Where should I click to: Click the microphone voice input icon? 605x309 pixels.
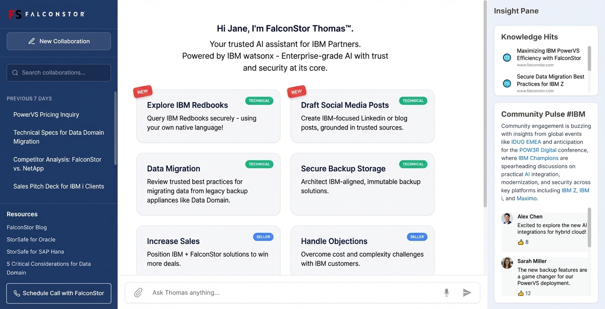(x=447, y=293)
